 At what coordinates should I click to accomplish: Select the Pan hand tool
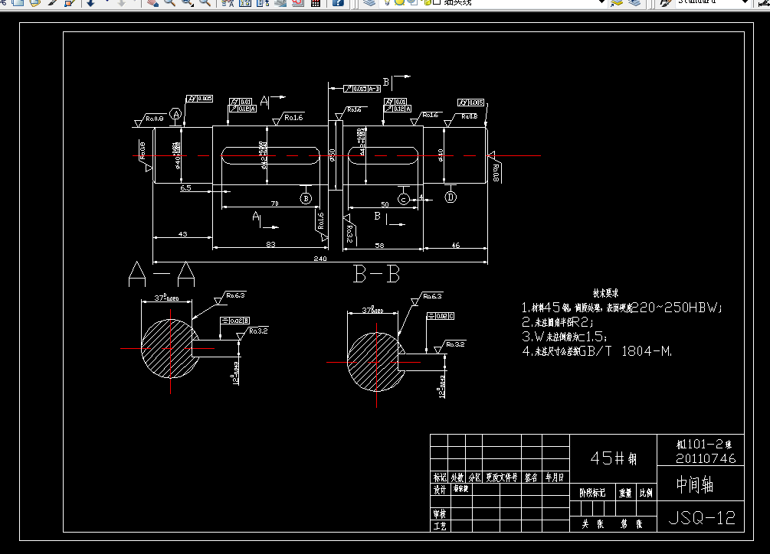(152, 2)
